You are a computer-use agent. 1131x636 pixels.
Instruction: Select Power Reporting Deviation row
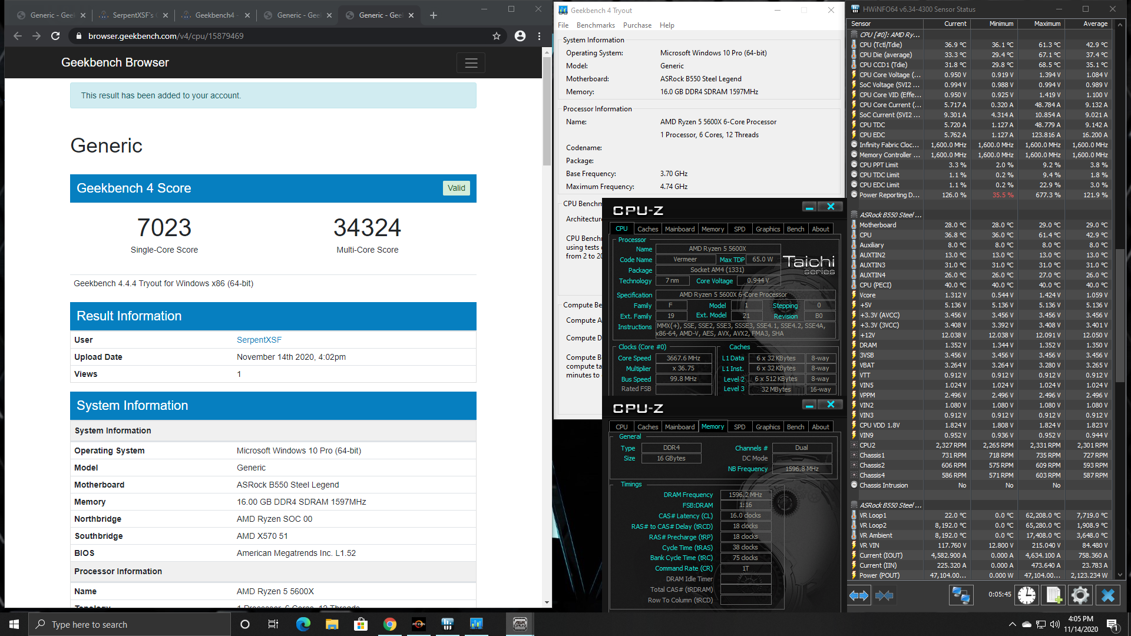(x=980, y=195)
